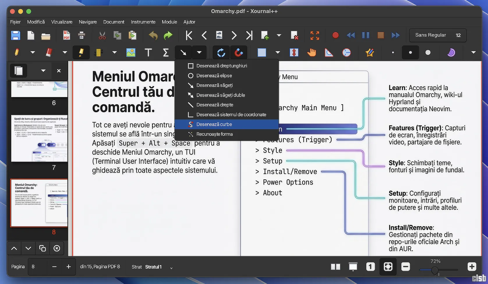The width and height of the screenshot is (488, 284).
Task: Select the page 7 thumbnail
Action: tap(39, 138)
